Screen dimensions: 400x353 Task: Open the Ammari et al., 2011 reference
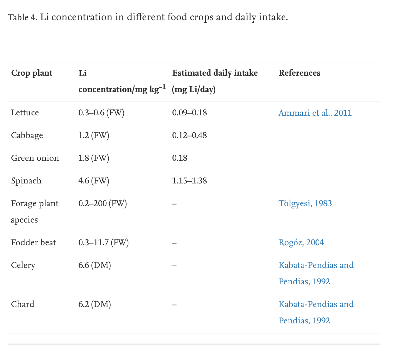(315, 113)
